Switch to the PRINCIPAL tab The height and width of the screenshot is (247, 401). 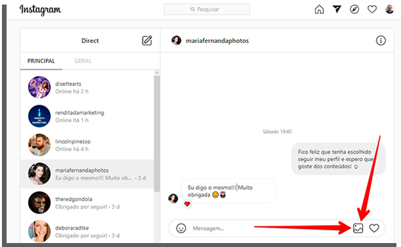(x=41, y=61)
